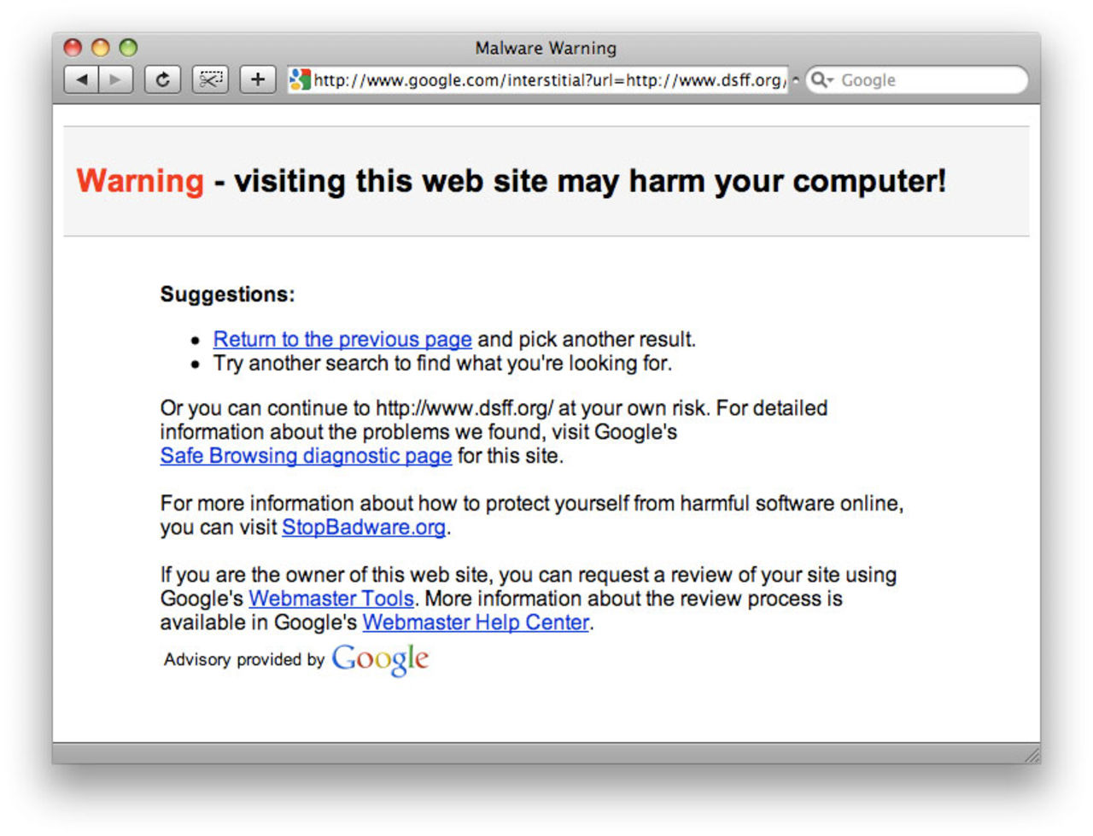Open Safe Browsing diagnostic page link
The width and height of the screenshot is (1093, 836).
tap(306, 455)
